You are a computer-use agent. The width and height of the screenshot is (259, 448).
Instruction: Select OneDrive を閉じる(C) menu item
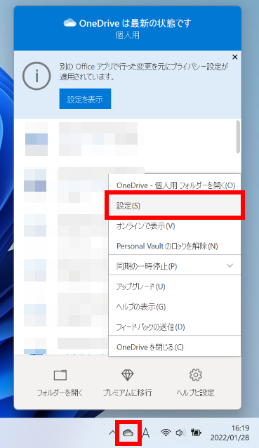pos(175,347)
